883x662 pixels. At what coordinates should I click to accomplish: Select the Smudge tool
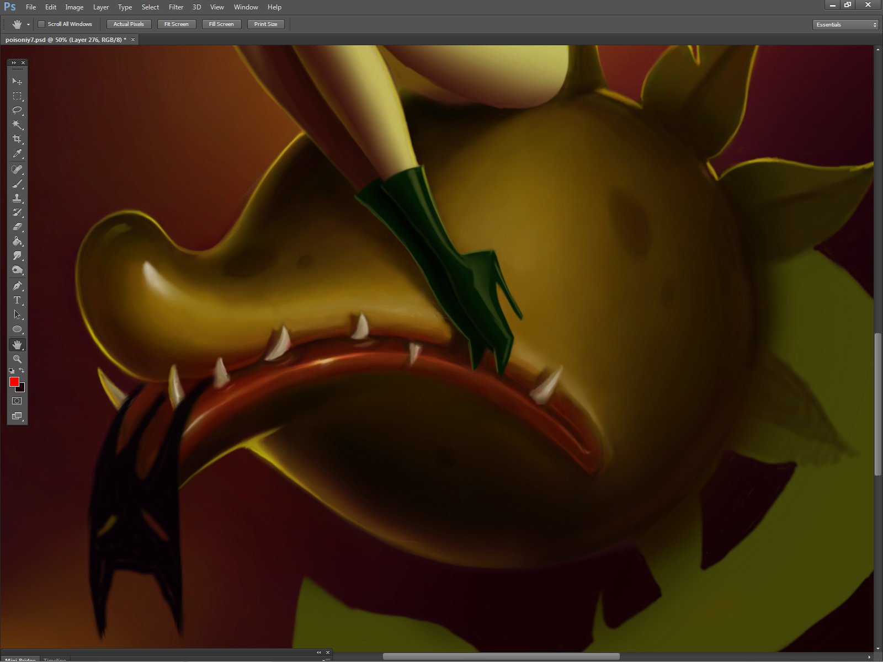17,255
